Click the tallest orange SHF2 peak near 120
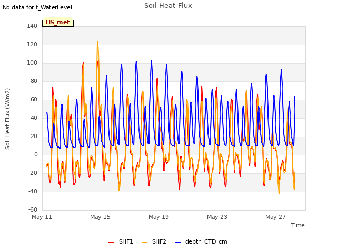Viewport: 337px width, 252px height. coord(97,43)
